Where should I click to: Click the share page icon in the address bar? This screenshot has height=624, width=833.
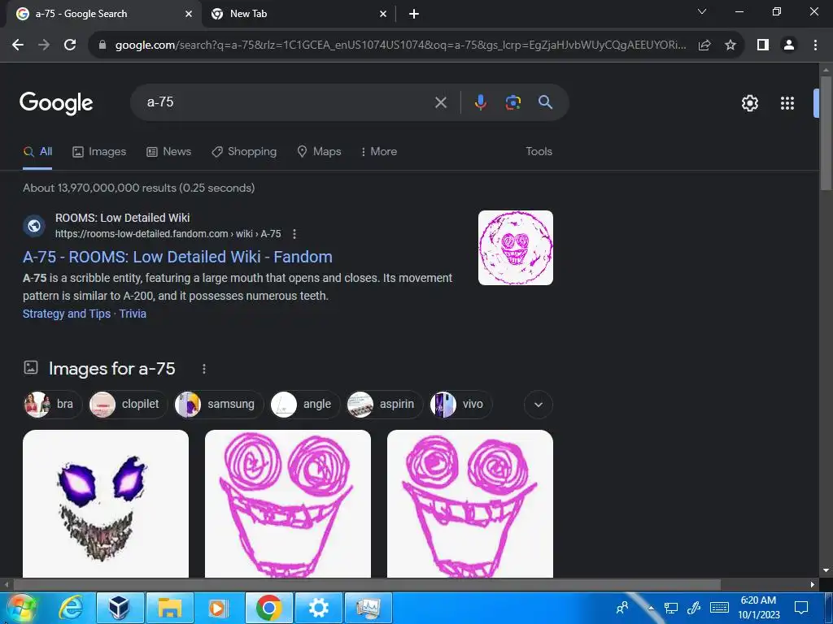(x=704, y=45)
